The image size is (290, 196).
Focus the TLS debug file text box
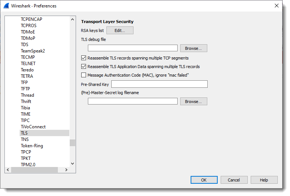click(x=133, y=48)
